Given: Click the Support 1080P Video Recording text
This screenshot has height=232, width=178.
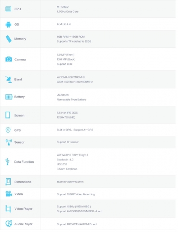Looking at the screenshot, I should [x=76, y=194].
